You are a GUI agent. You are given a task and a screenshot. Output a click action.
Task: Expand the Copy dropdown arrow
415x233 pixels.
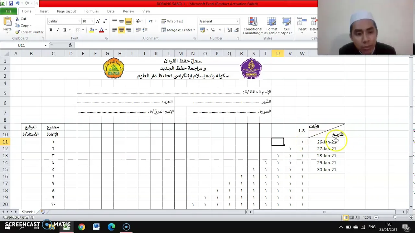pos(31,26)
